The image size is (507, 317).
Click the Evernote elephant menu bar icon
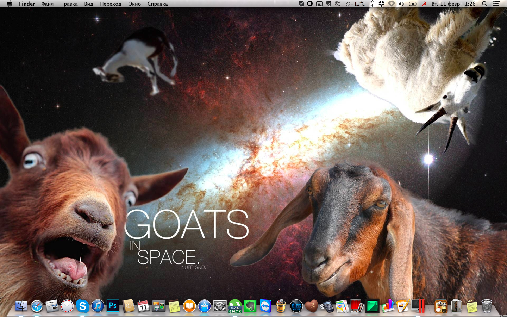pos(328,4)
